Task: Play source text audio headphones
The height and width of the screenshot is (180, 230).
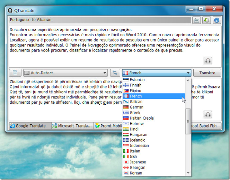Action: pyautogui.click(x=208, y=60)
